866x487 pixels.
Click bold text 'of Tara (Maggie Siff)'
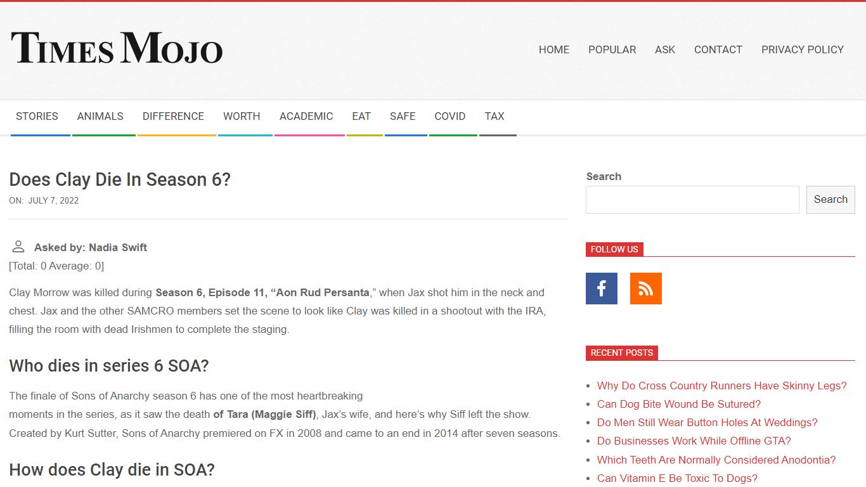pos(264,414)
